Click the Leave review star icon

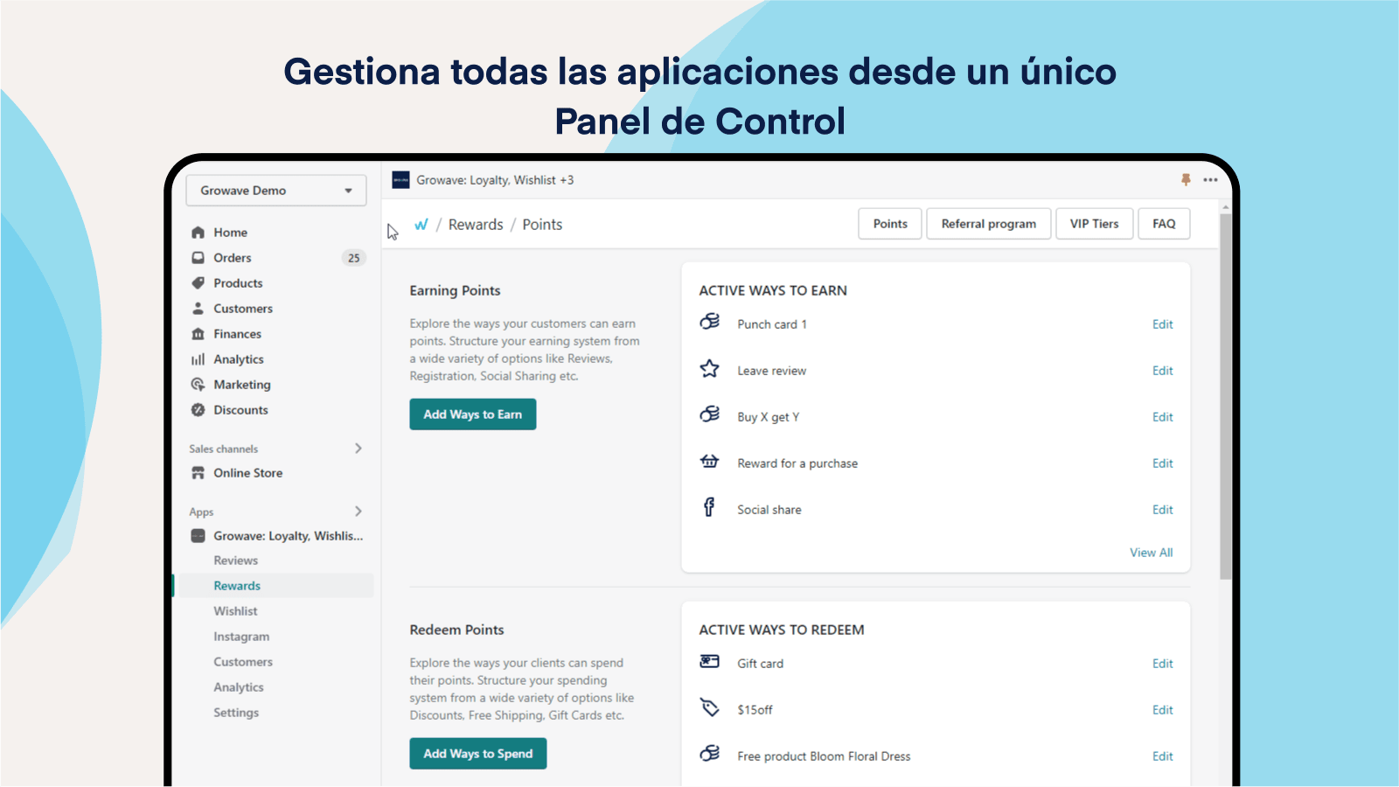(710, 369)
